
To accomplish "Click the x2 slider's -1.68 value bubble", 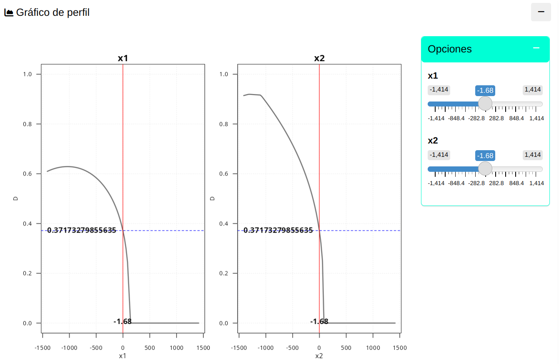I will [x=485, y=156].
